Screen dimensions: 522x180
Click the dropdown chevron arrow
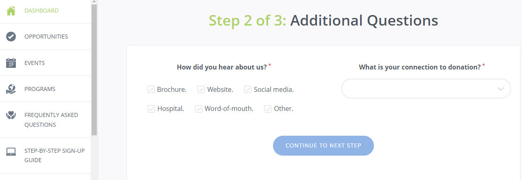click(x=501, y=89)
